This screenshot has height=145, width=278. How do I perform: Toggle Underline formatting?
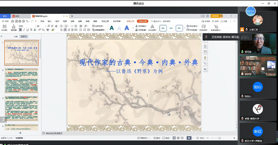(x=27, y=30)
